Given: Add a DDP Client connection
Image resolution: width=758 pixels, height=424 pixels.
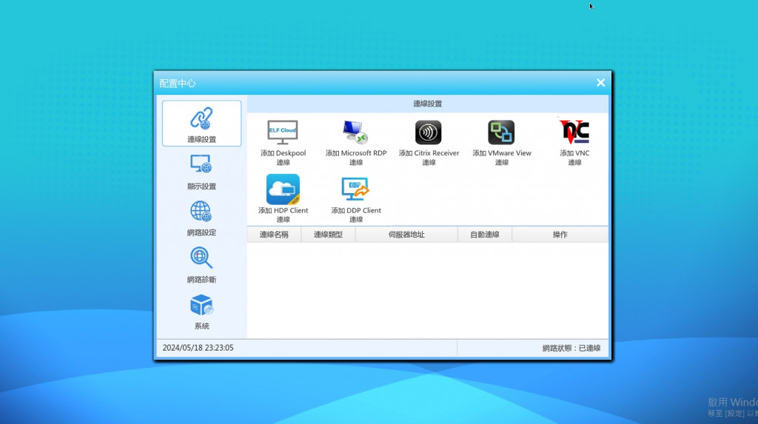Looking at the screenshot, I should [x=356, y=198].
